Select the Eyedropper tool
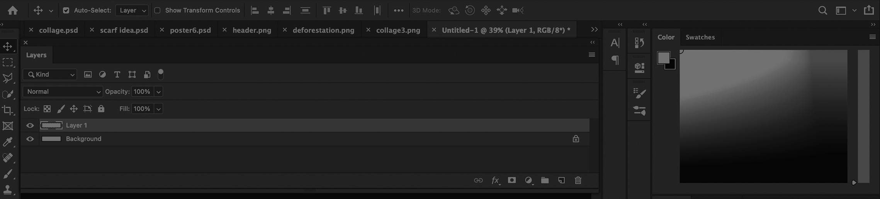 7,142
